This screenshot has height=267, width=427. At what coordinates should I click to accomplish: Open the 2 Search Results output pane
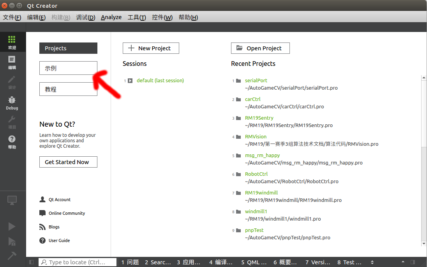(x=158, y=262)
